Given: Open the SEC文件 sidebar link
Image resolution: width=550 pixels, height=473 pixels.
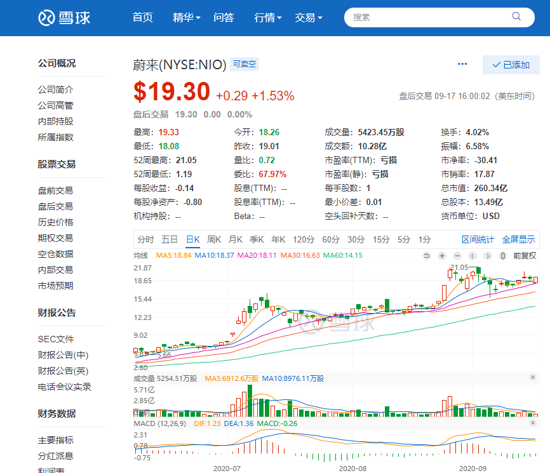Looking at the screenshot, I should point(56,339).
